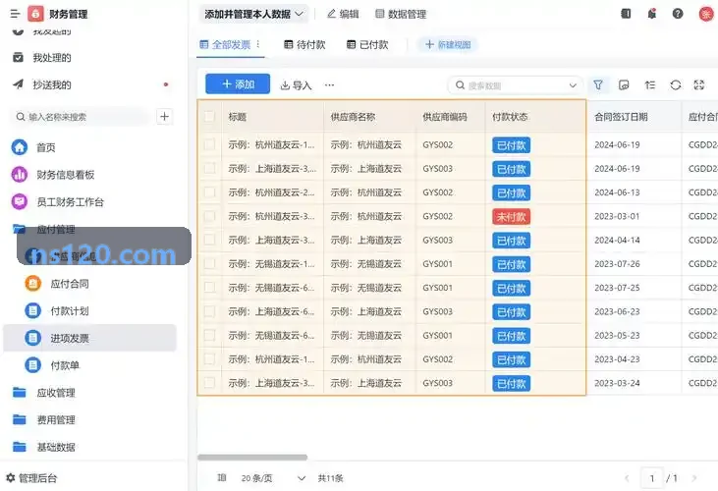Toggle select-all checkbox in table header
Viewport: 718px width, 491px height.
[x=209, y=117]
